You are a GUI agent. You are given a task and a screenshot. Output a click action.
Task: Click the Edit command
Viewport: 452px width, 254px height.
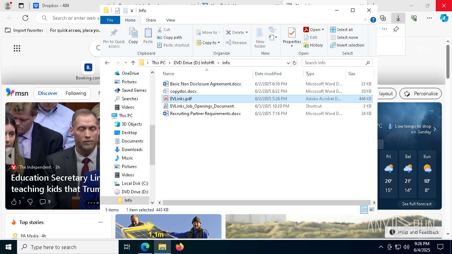[x=310, y=37]
